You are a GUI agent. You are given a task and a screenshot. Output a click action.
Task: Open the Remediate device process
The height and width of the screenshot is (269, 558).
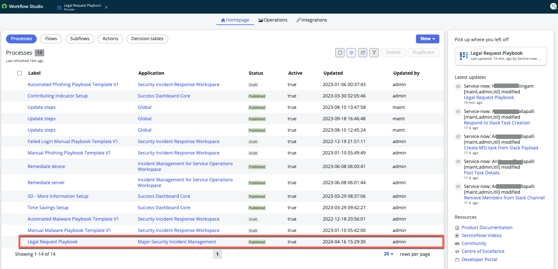coord(46,166)
